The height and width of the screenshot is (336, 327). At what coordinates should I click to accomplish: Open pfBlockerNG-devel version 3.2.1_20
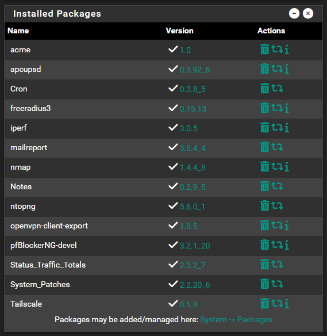click(x=195, y=246)
